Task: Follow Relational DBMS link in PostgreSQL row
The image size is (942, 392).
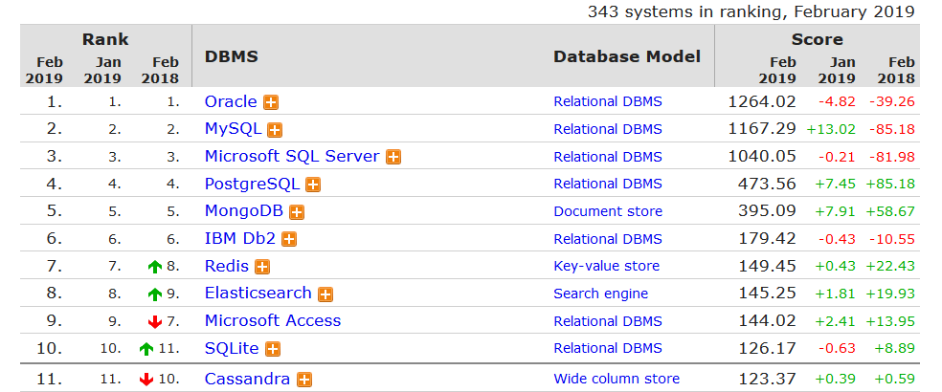Action: tap(608, 185)
